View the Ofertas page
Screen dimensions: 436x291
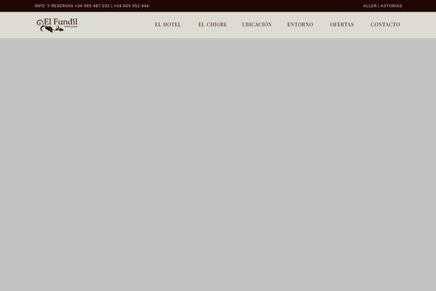342,25
